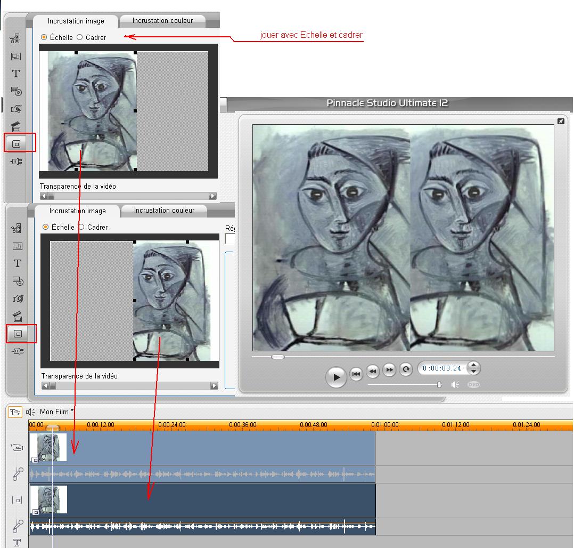574x548 pixels.
Task: Open video effects plug icon in upper panel
Action: 16,162
